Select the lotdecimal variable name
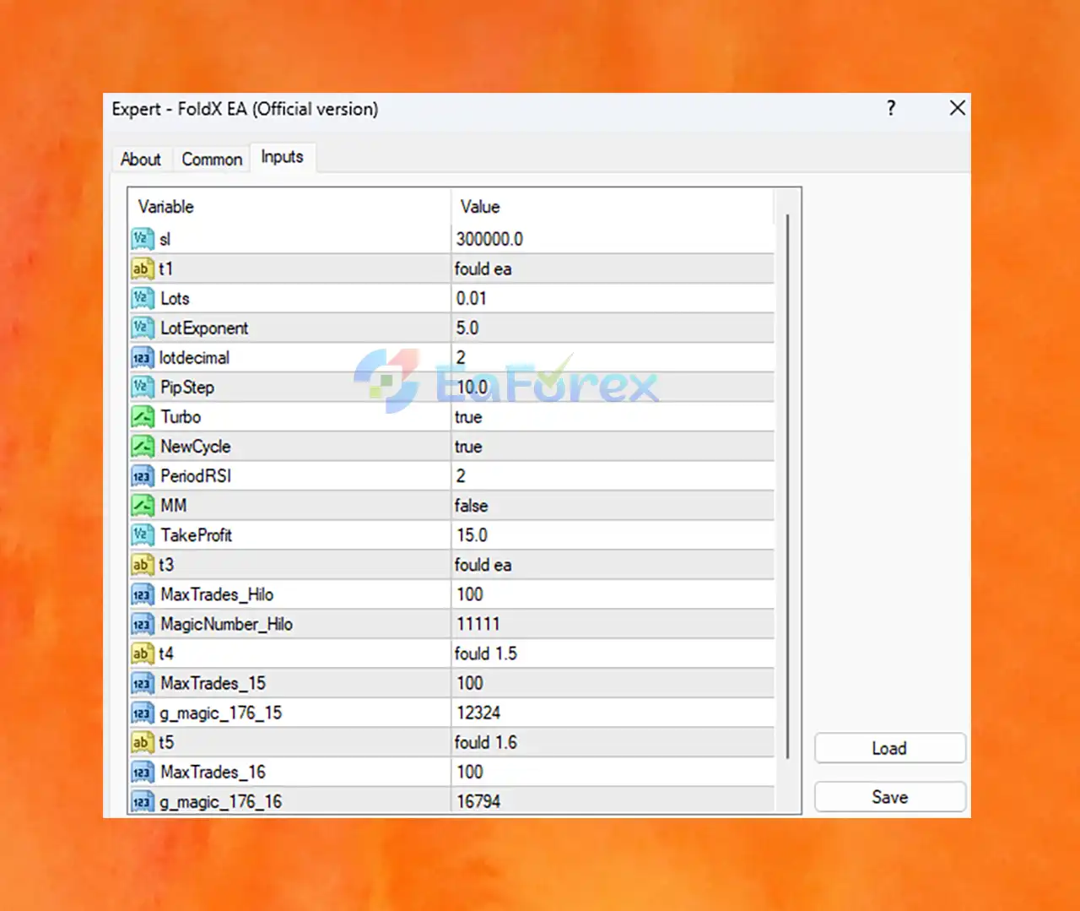The width and height of the screenshot is (1080, 911). click(194, 357)
